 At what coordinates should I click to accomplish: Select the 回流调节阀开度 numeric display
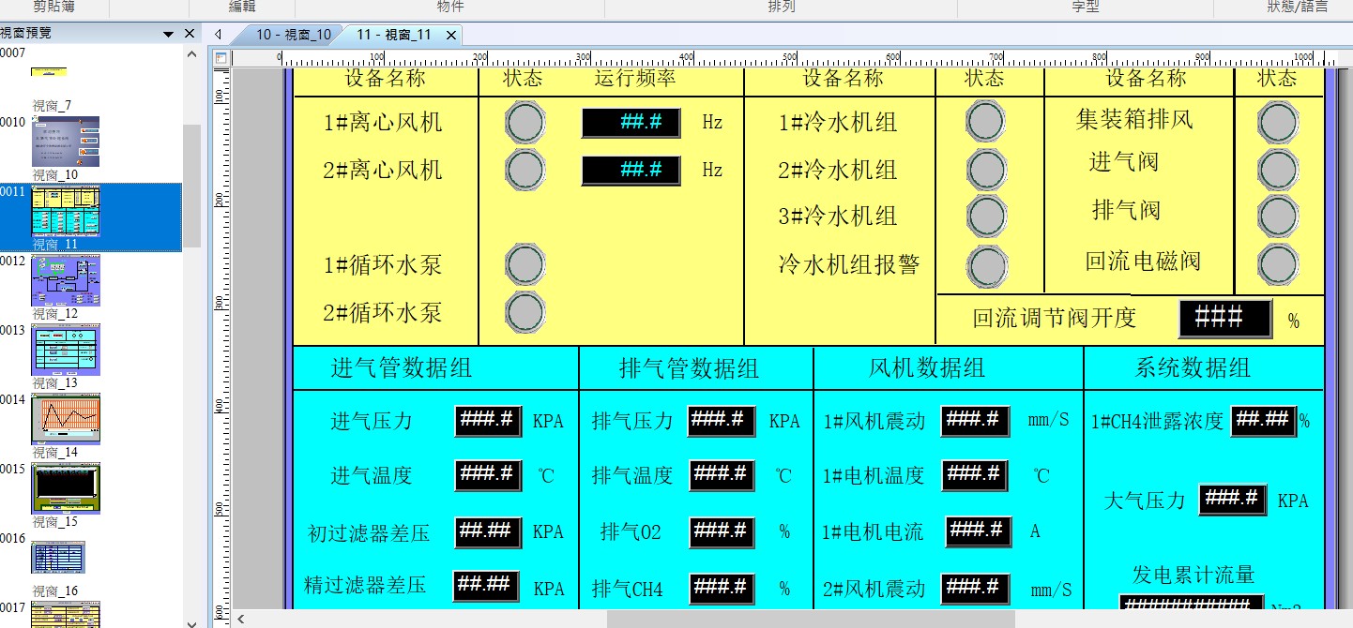click(x=1224, y=319)
